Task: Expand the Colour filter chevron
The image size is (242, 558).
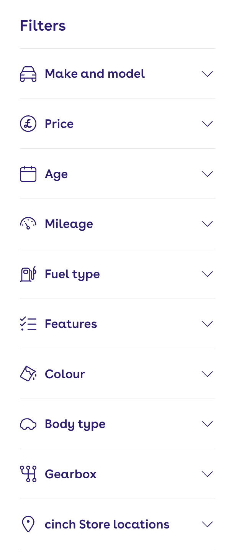Action: (x=207, y=374)
